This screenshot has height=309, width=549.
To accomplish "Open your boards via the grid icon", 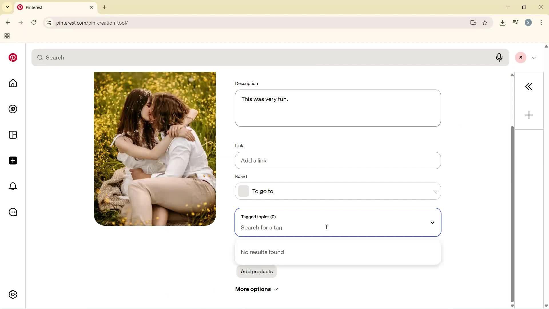I will [x=13, y=135].
